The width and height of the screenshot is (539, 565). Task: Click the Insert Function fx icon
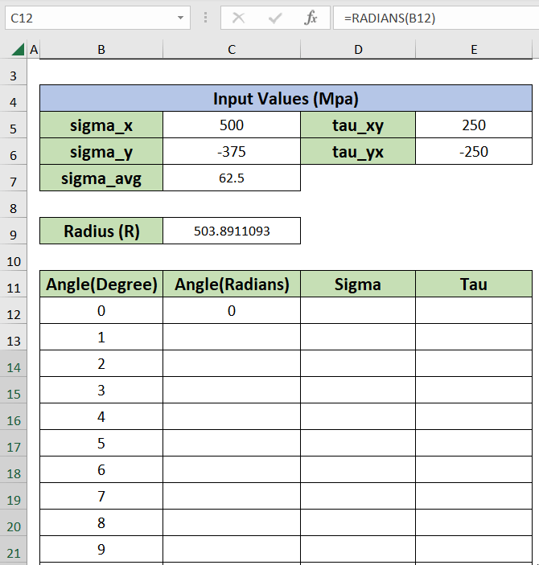coord(311,18)
